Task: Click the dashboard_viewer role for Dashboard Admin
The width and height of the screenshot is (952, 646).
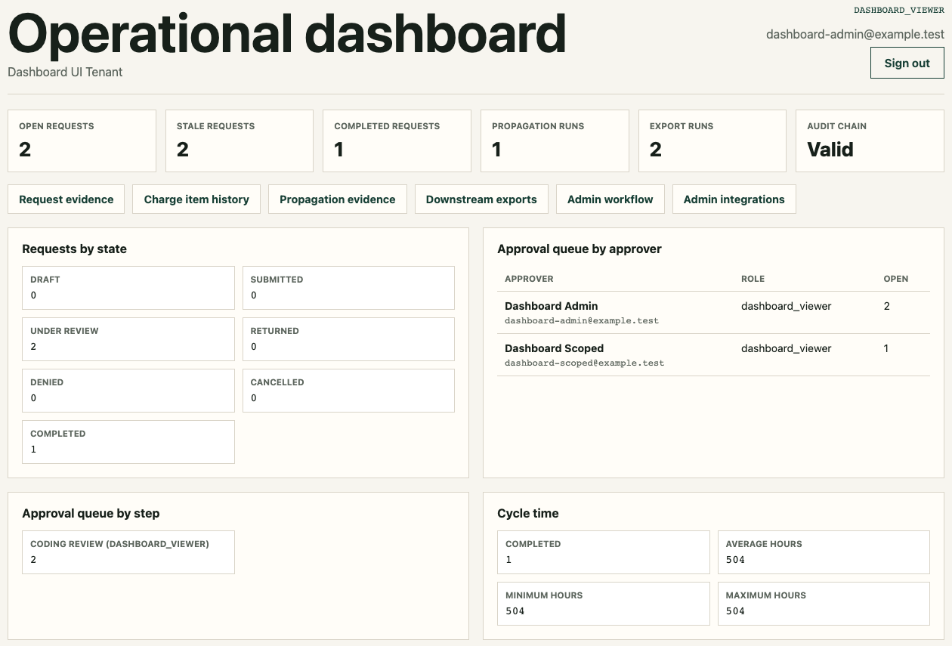Action: click(x=786, y=306)
